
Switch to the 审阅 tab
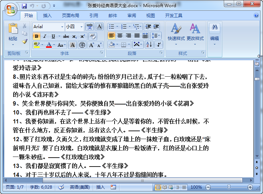tap(132, 16)
